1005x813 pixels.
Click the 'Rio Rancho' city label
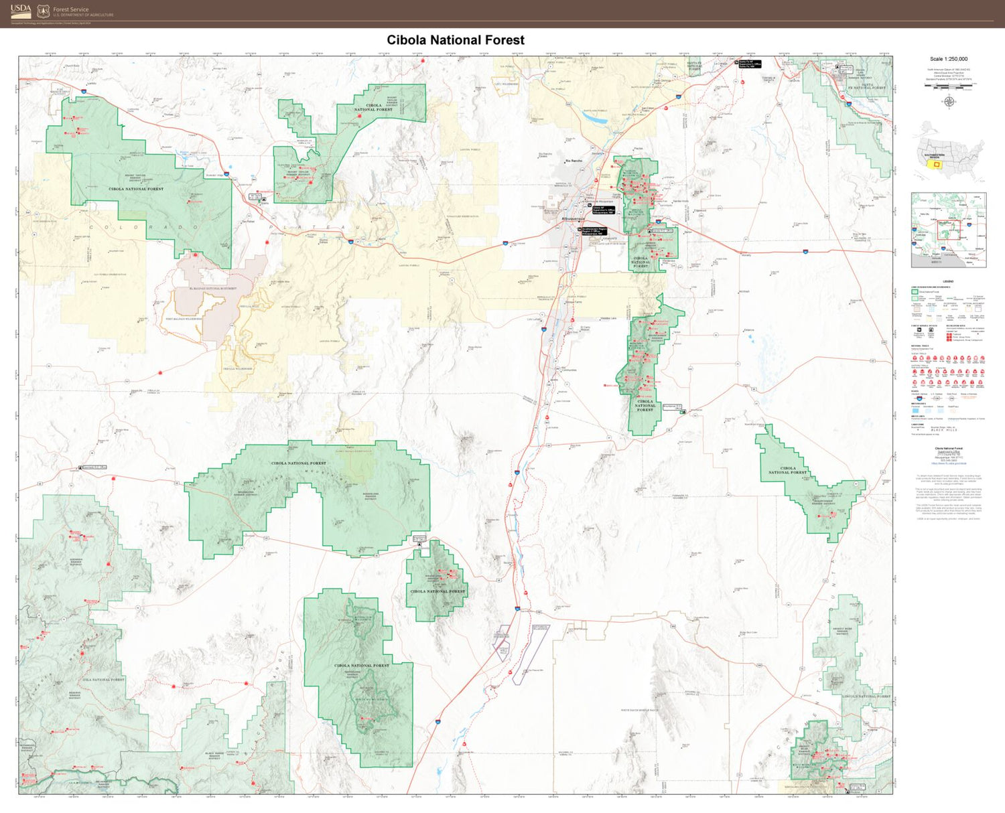click(574, 161)
